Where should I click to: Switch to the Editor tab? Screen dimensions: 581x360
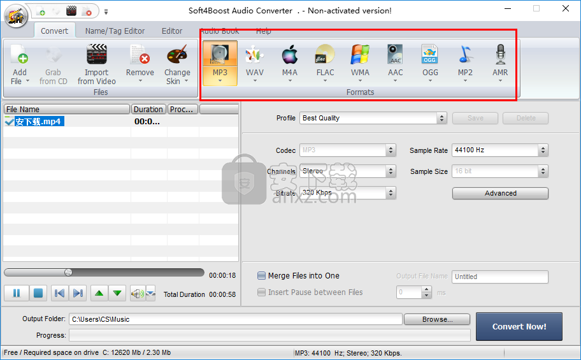(172, 31)
